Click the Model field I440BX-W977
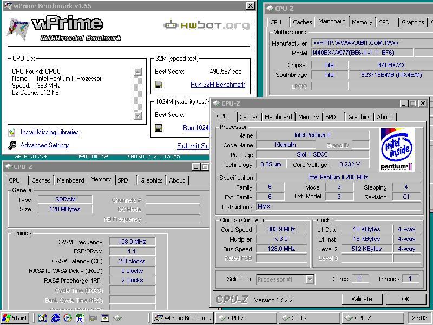The height and width of the screenshot is (325, 433). (x=362, y=53)
